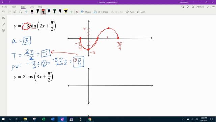Open the red pen options dropdown
The image size is (216, 122).
pos(45,14)
